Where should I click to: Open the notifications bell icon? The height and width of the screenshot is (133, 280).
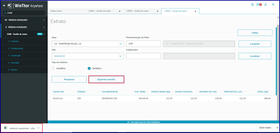[266, 5]
